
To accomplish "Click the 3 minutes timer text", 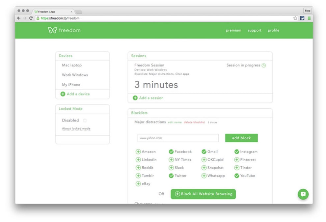I will 156,85.
